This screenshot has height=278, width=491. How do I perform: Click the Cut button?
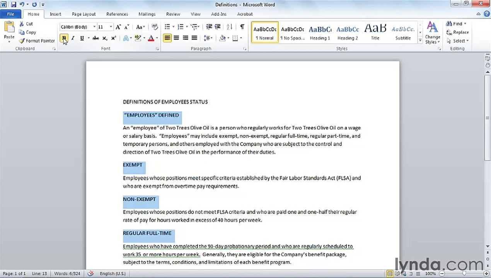26,24
